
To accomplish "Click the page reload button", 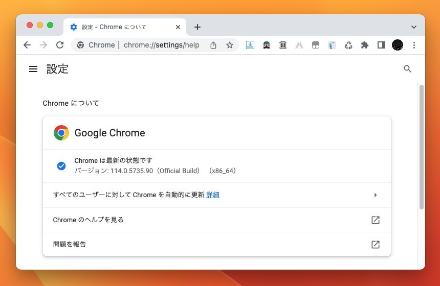I will (x=60, y=45).
